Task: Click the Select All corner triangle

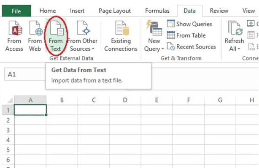Action: click(10, 100)
